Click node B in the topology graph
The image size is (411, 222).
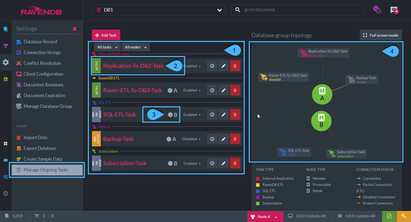point(321,121)
